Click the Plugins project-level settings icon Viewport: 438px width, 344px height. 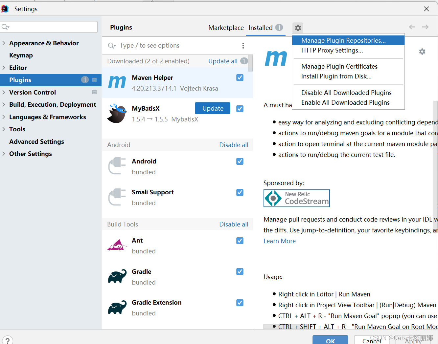(x=95, y=80)
